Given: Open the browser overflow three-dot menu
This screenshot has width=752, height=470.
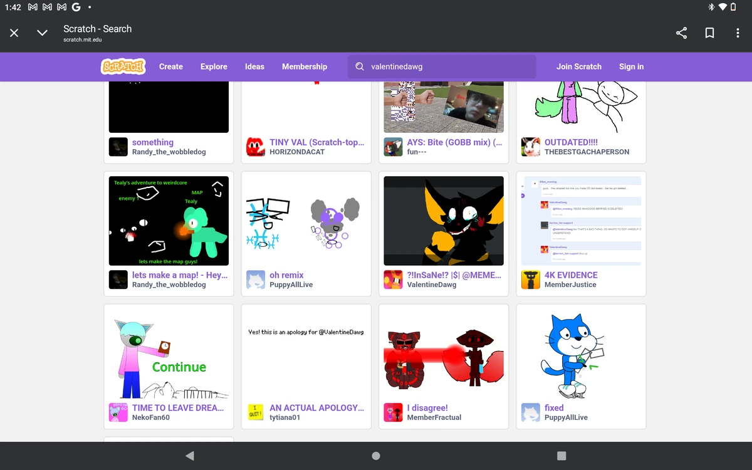Looking at the screenshot, I should click(738, 33).
